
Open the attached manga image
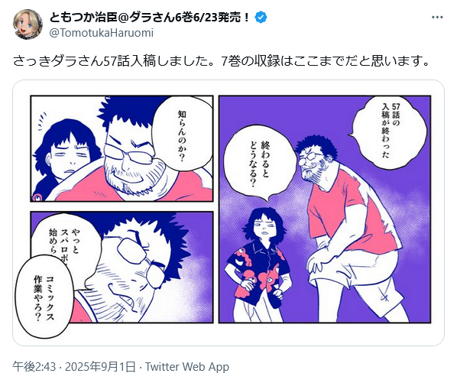tap(228, 213)
